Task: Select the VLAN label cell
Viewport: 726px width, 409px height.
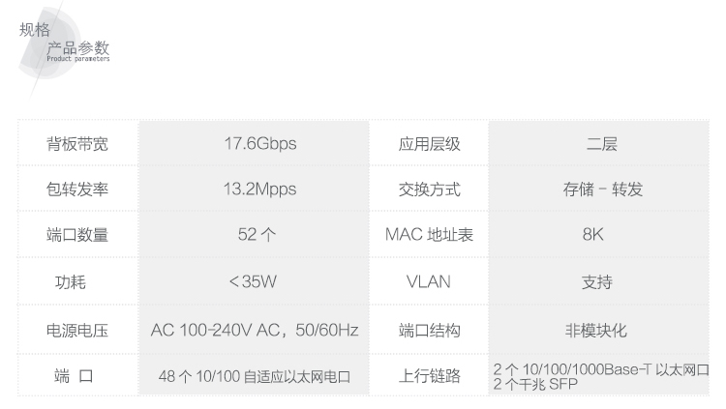Action: (429, 282)
